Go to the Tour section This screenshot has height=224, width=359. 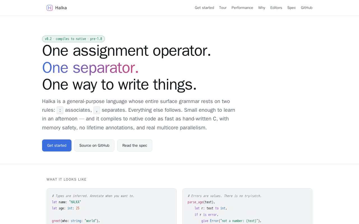(223, 8)
